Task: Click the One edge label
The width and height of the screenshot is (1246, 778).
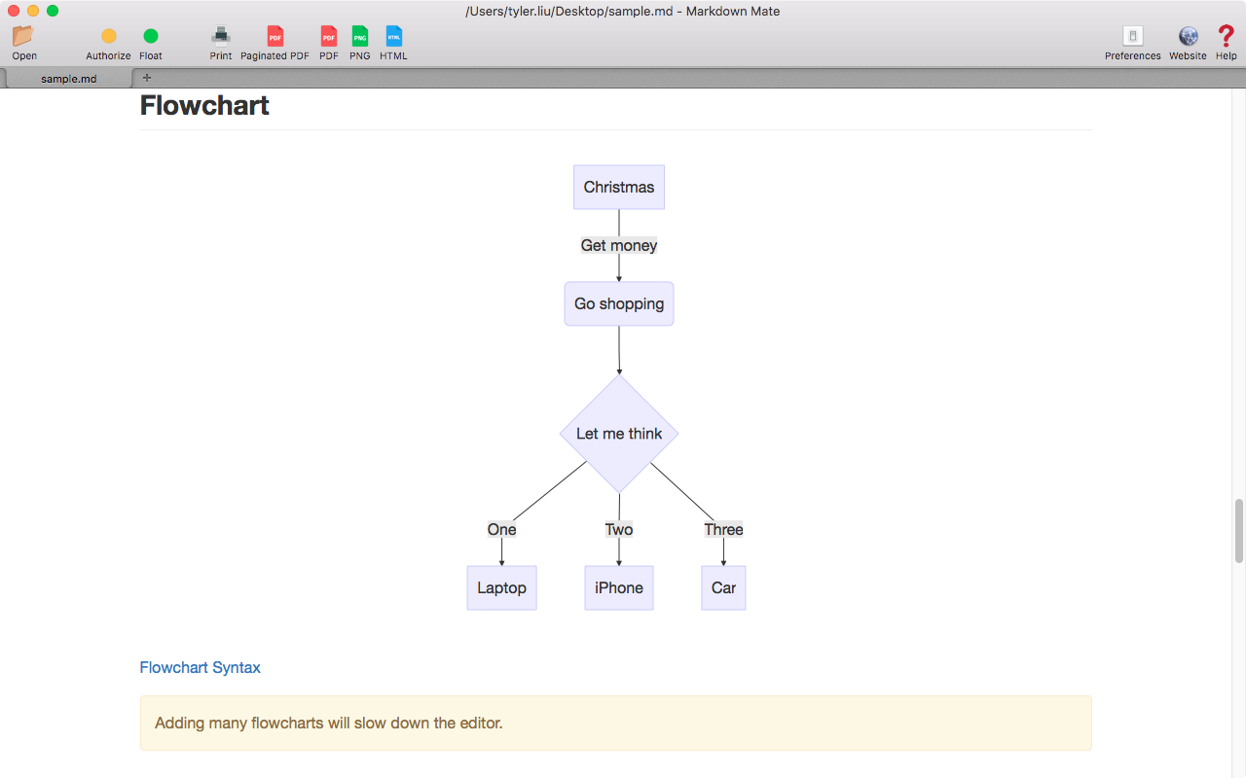Action: pos(501,529)
